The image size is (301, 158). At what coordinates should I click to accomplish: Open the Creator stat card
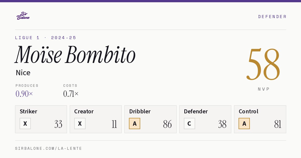[96, 119]
